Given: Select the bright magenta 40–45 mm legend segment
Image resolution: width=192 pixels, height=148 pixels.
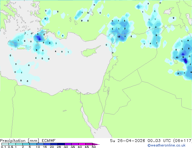Looking at the screenshot, I should 82,144.
